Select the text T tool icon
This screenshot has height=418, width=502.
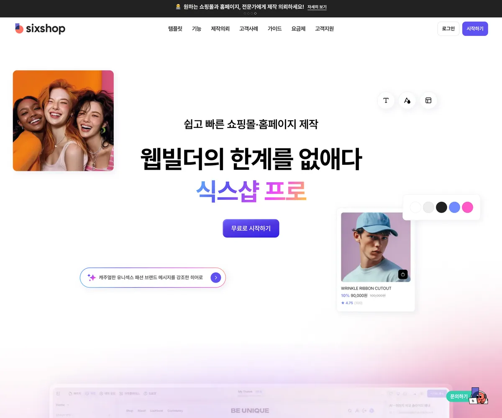(x=386, y=100)
